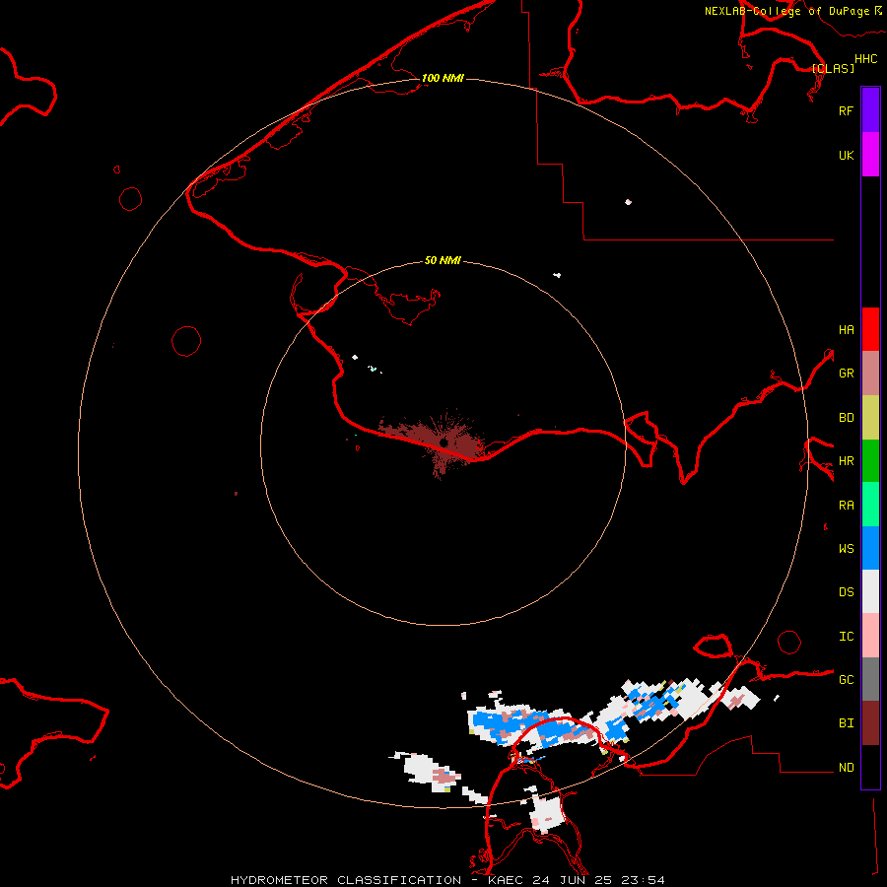Click the NEXLAB-College of DuPage text
This screenshot has height=887, width=887.
(x=786, y=11)
